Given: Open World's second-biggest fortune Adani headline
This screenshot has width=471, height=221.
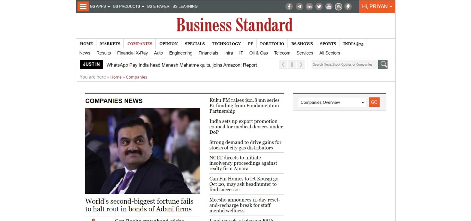Looking at the screenshot, I should [x=139, y=205].
